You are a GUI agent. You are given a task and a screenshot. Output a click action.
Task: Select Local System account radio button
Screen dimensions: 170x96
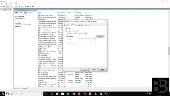click(x=66, y=31)
